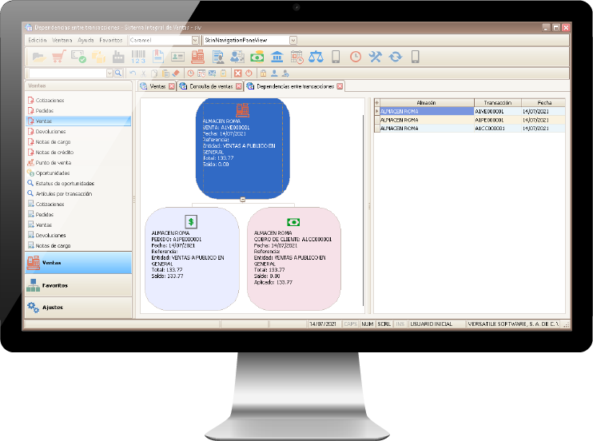Click the A1VE000001 transaction cell
The width and height of the screenshot is (593, 441).
498,112
